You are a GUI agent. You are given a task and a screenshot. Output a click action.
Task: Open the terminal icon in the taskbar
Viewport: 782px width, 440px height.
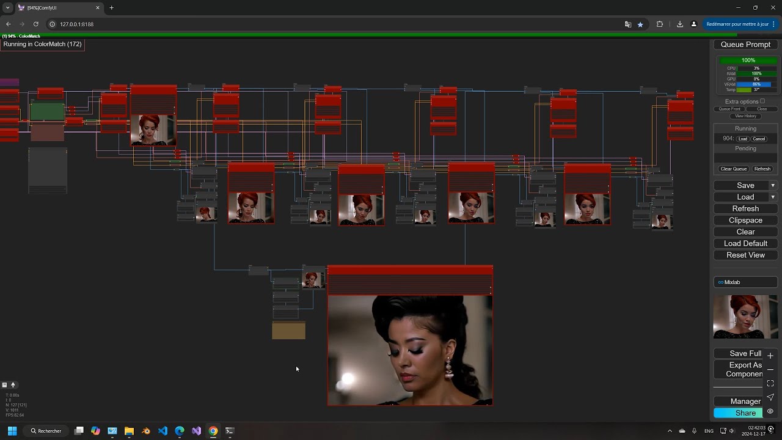point(230,431)
